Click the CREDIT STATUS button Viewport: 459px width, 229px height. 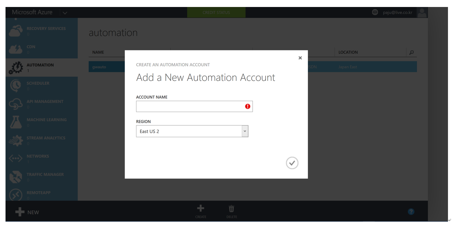tap(216, 12)
